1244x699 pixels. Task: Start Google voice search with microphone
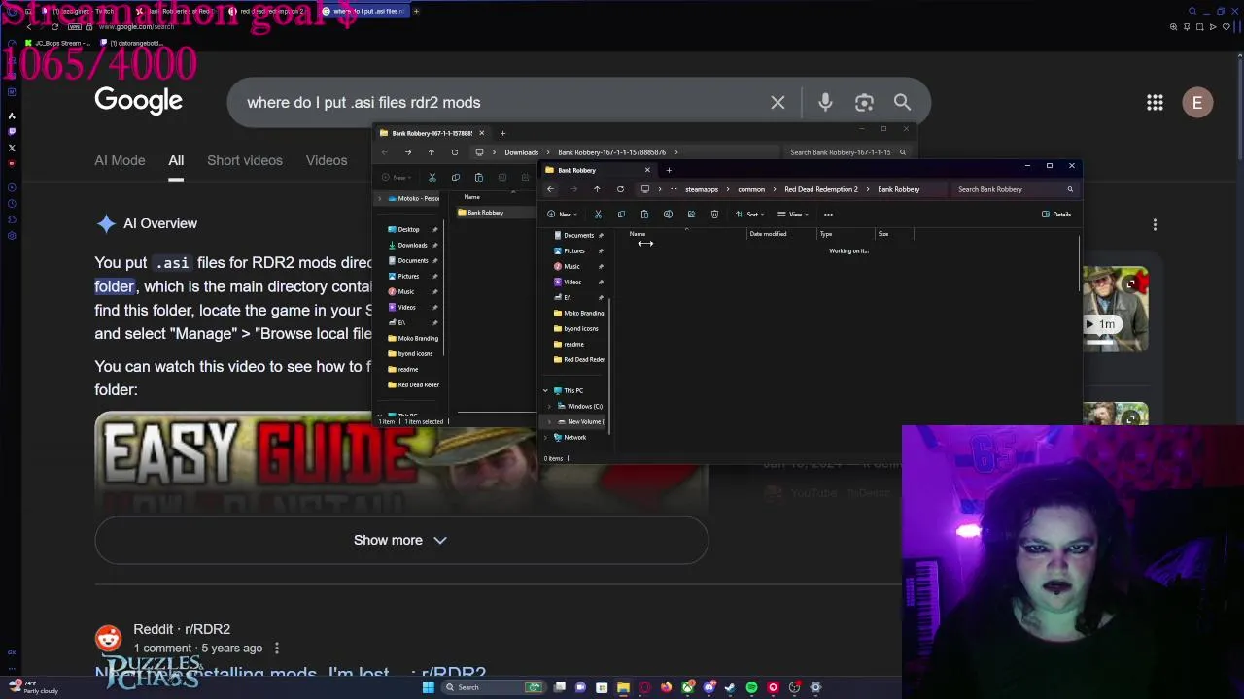[x=825, y=102]
